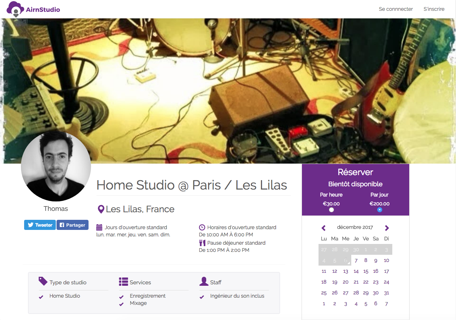Pick December 15 in the calendar
This screenshot has height=320, width=456.
pyautogui.click(x=366, y=271)
